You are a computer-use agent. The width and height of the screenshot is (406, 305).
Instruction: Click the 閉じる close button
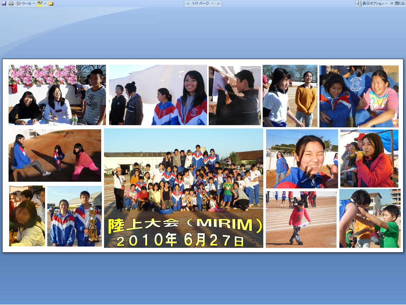(397, 3)
